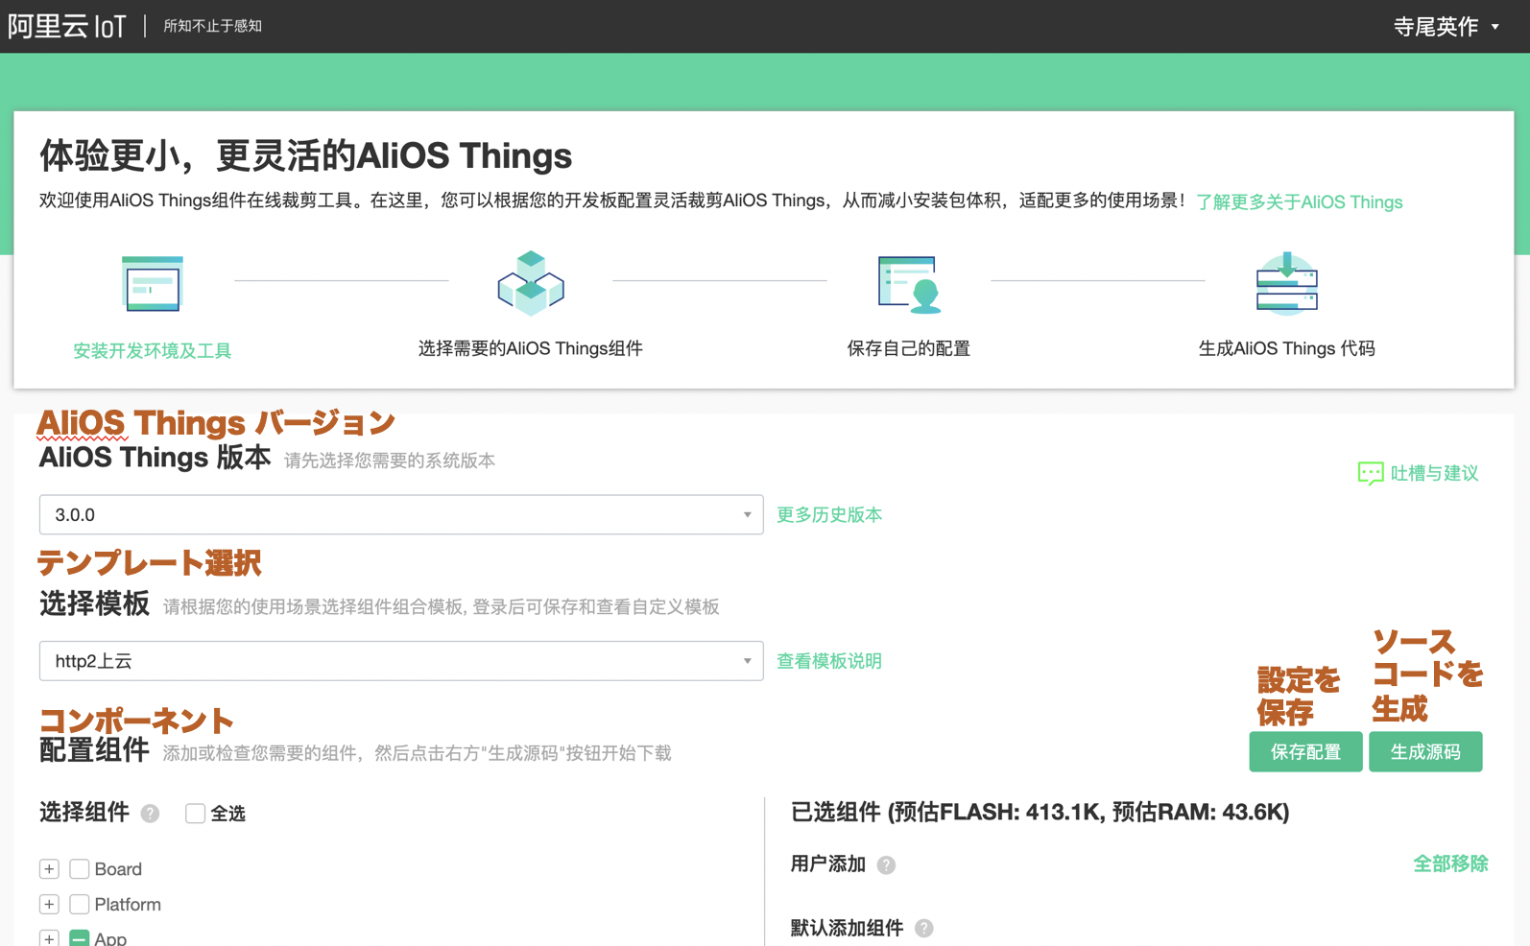
Task: Click the install development environment step icon
Action: point(153,283)
